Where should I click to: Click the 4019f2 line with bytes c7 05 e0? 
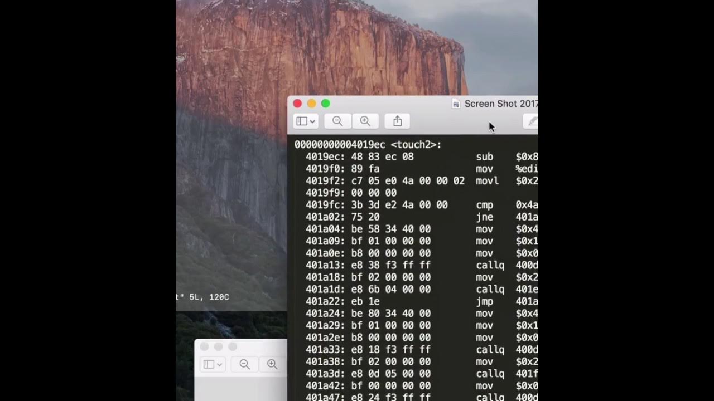point(422,181)
